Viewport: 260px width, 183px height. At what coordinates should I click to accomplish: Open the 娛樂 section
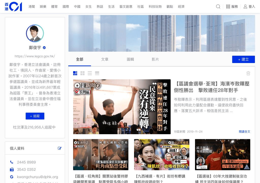point(43,7)
